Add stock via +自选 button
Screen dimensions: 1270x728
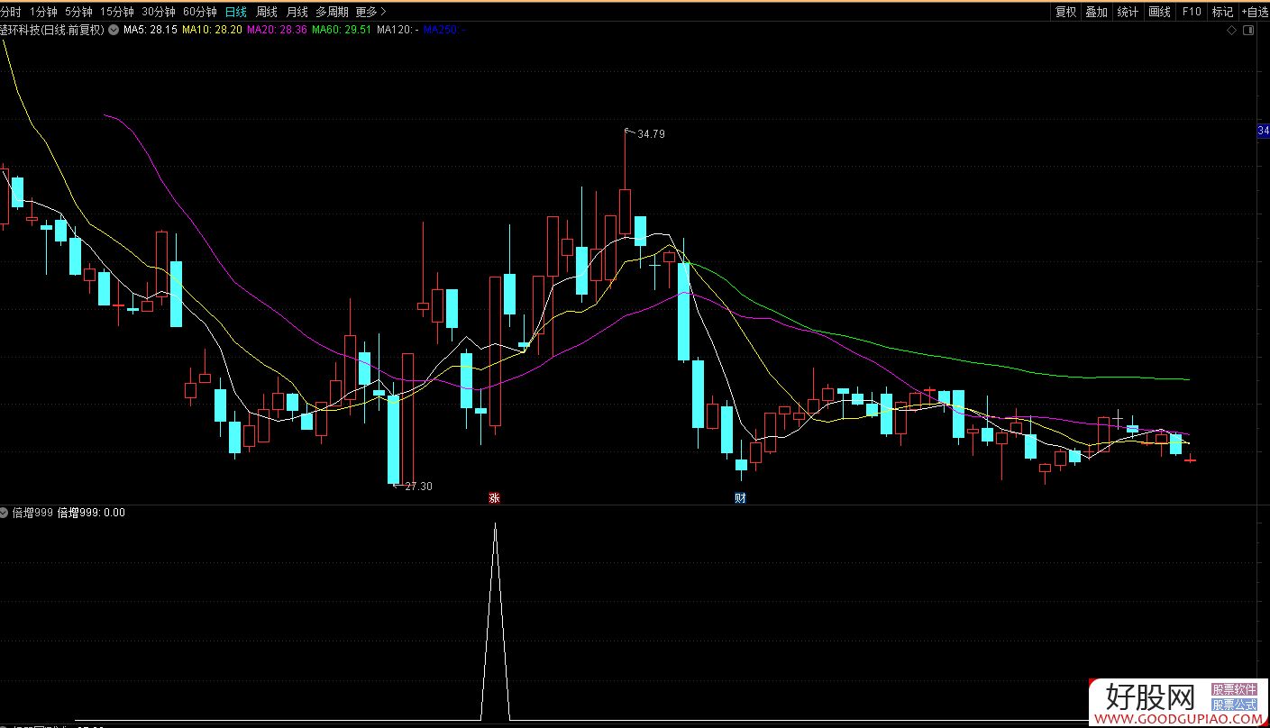tap(1255, 12)
